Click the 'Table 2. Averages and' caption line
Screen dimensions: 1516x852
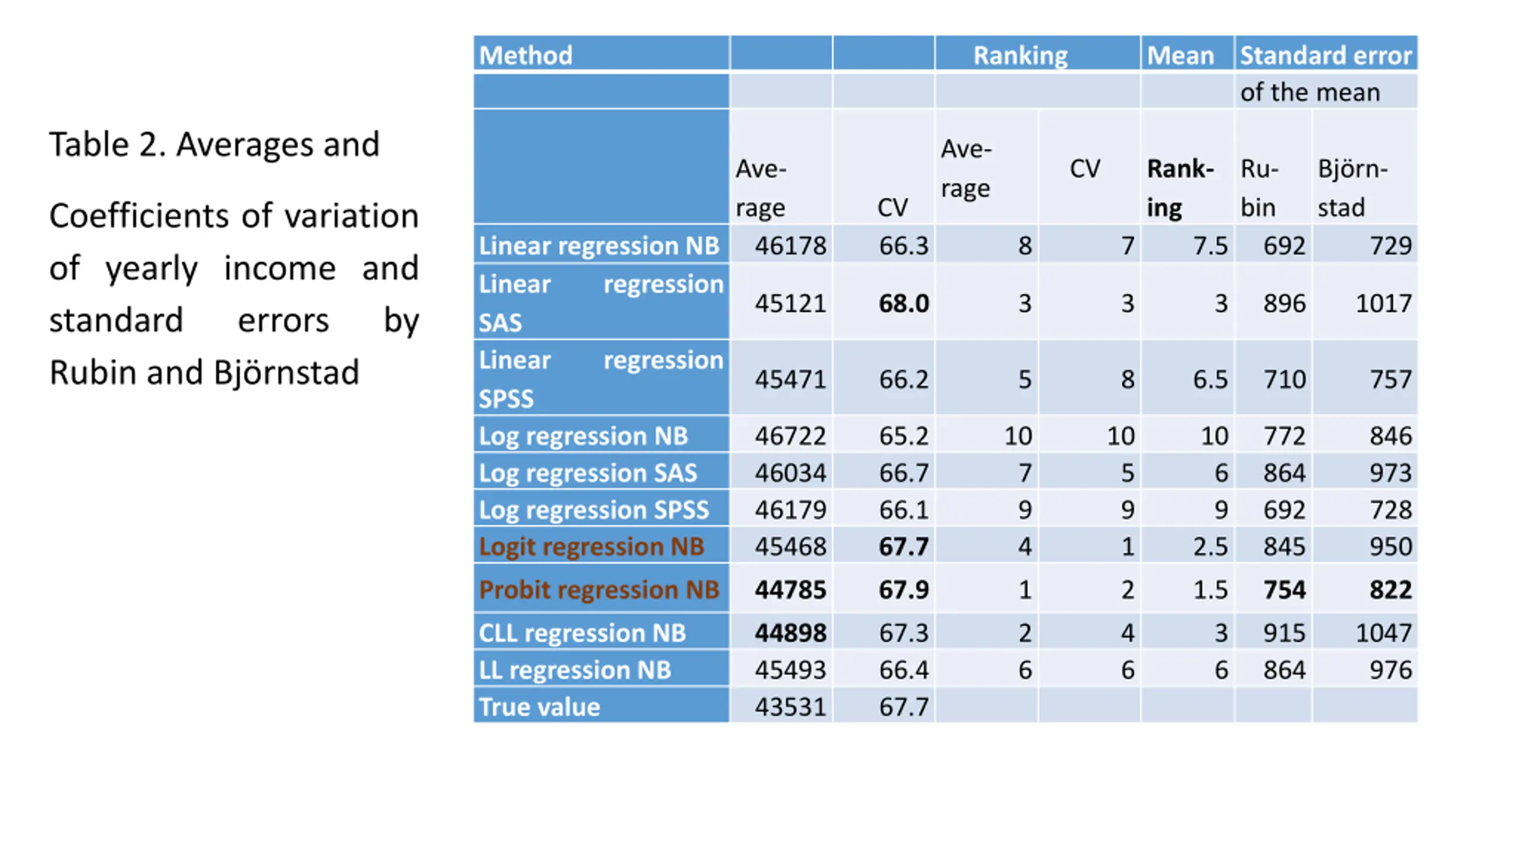[x=214, y=144]
